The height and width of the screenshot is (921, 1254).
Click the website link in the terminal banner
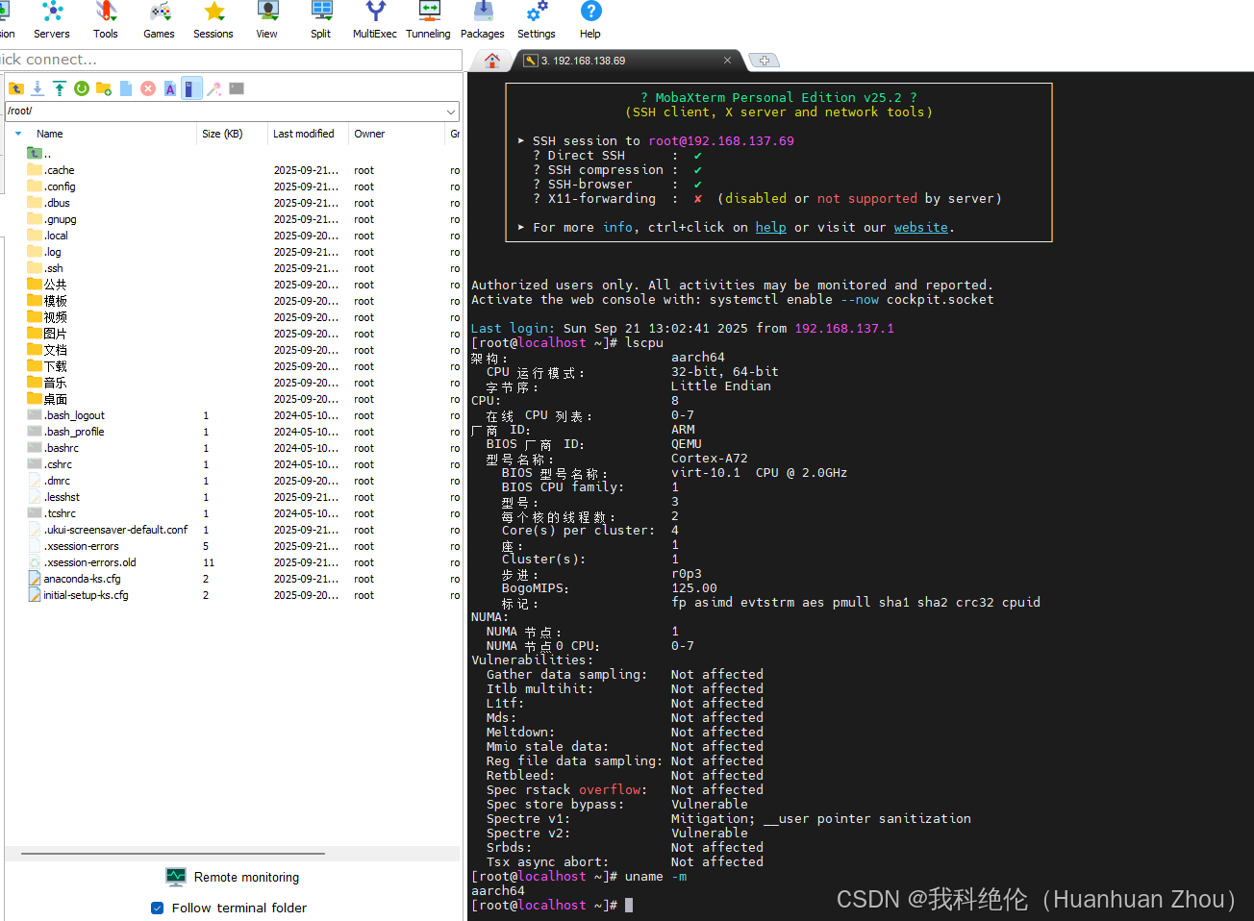(920, 228)
